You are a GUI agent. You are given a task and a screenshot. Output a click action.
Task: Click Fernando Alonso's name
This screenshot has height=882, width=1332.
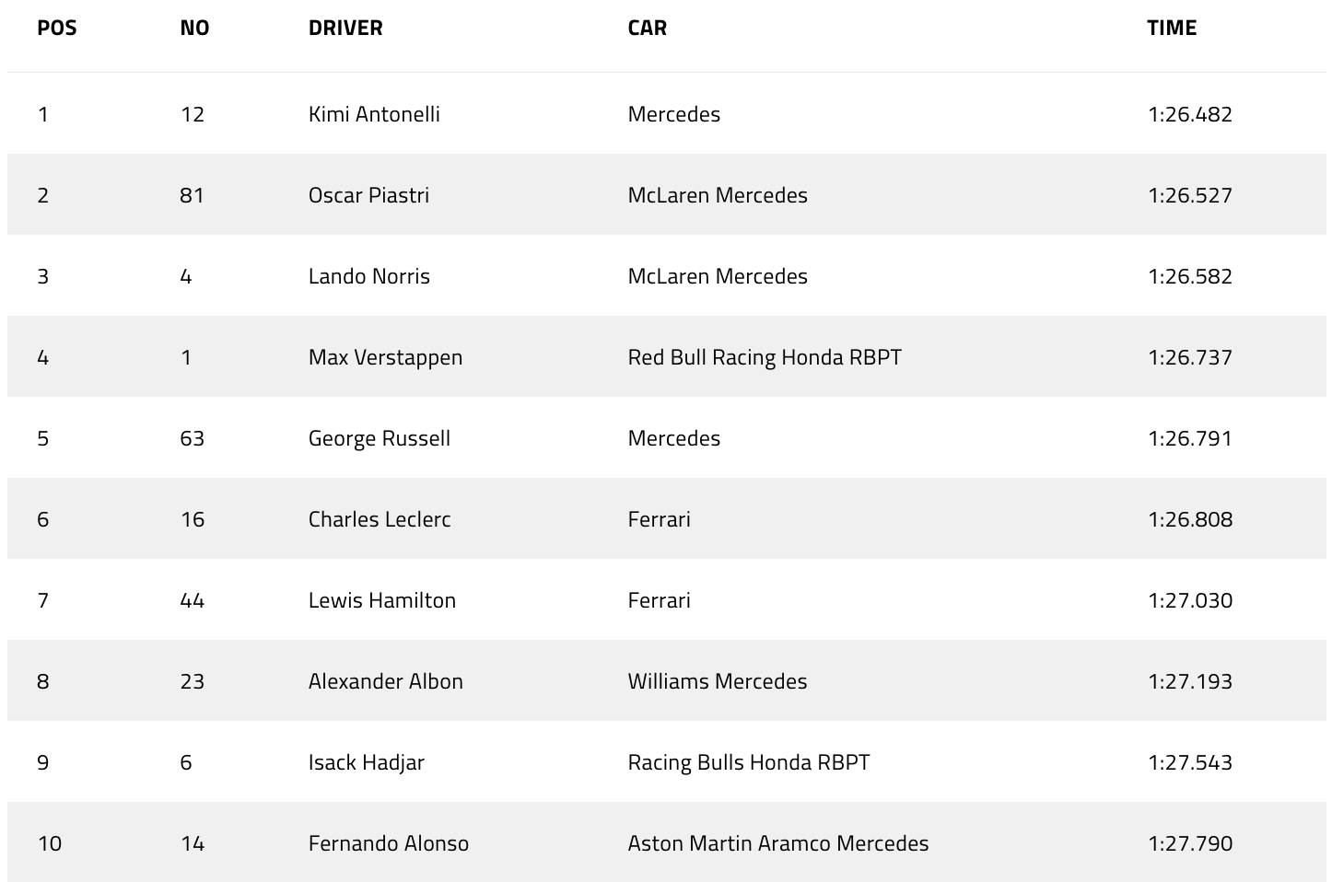[389, 843]
